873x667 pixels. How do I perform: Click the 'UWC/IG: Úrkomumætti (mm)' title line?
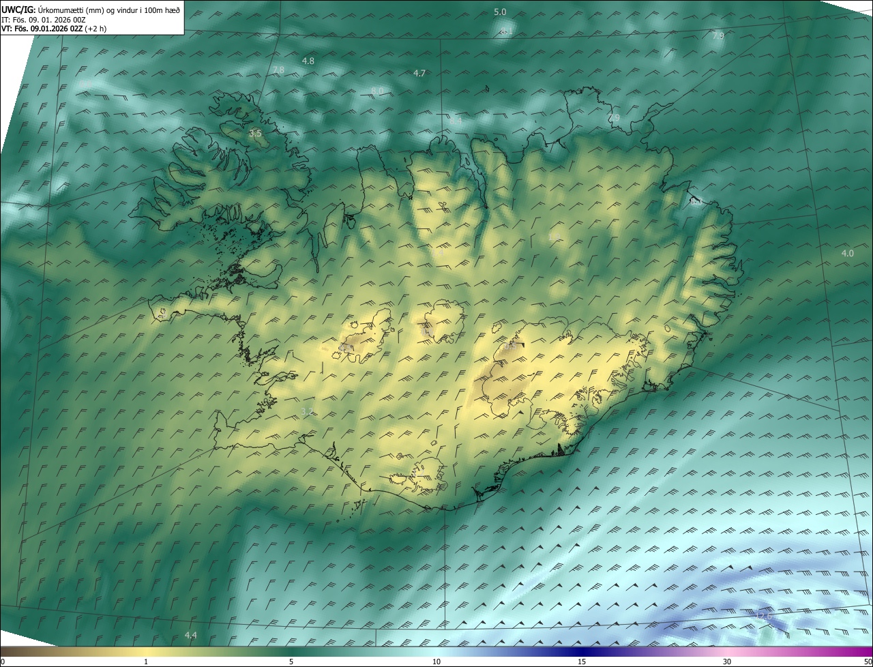(x=91, y=10)
